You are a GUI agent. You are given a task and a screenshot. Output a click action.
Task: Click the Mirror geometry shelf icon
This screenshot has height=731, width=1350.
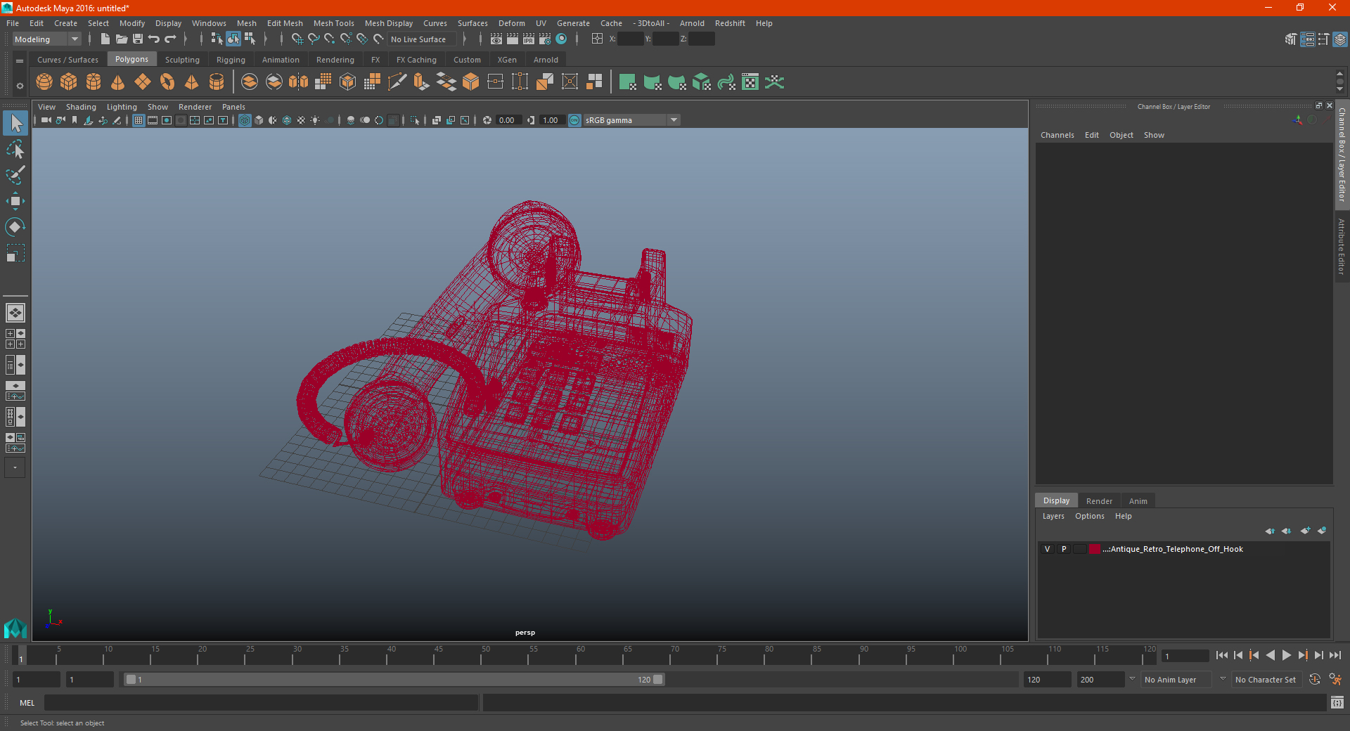tap(299, 82)
